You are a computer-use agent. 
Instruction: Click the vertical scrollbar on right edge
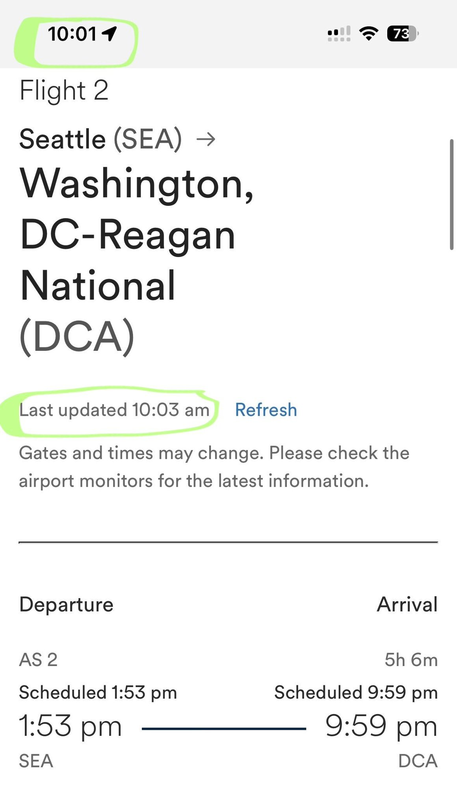coord(451,194)
